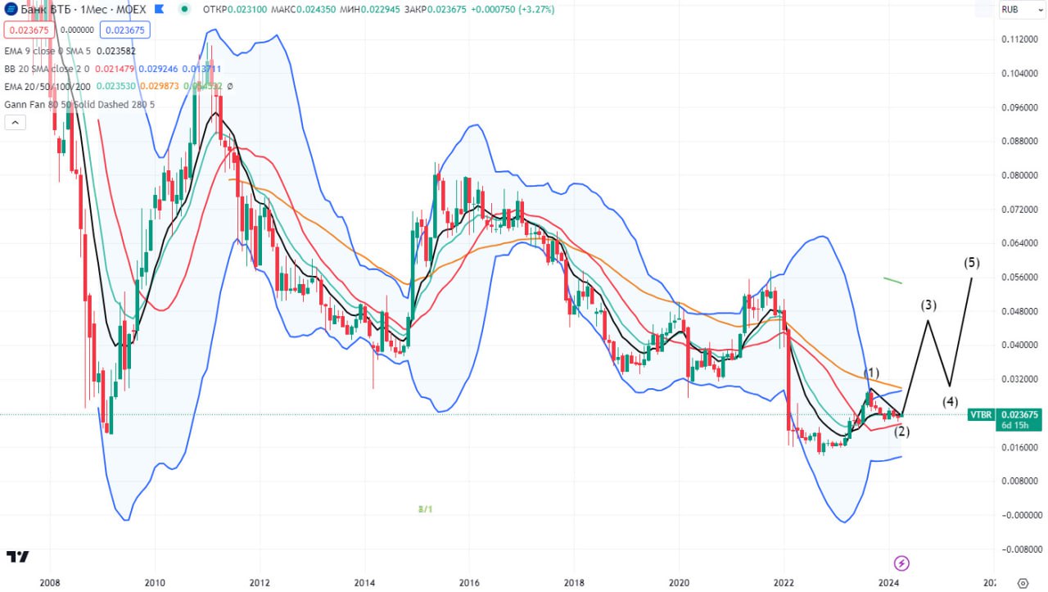Click the red sell price 0.023675 button
Viewport: 1048px width, 592px height.
pyautogui.click(x=29, y=29)
